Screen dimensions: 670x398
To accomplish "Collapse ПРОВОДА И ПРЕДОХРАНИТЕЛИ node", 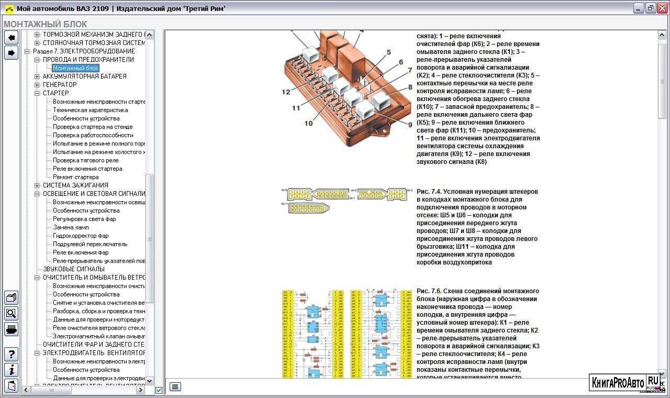I will point(37,60).
